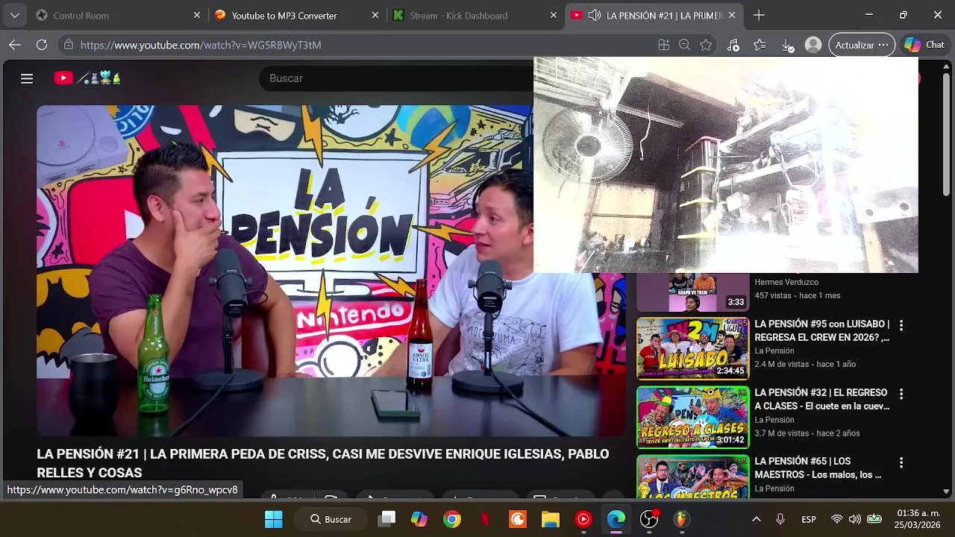Open the YouTube hamburger guide menu
The height and width of the screenshot is (537, 955).
pyautogui.click(x=27, y=78)
